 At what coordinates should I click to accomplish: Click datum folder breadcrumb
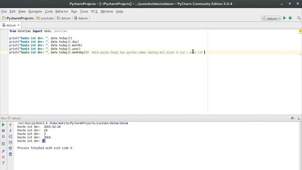64,18
